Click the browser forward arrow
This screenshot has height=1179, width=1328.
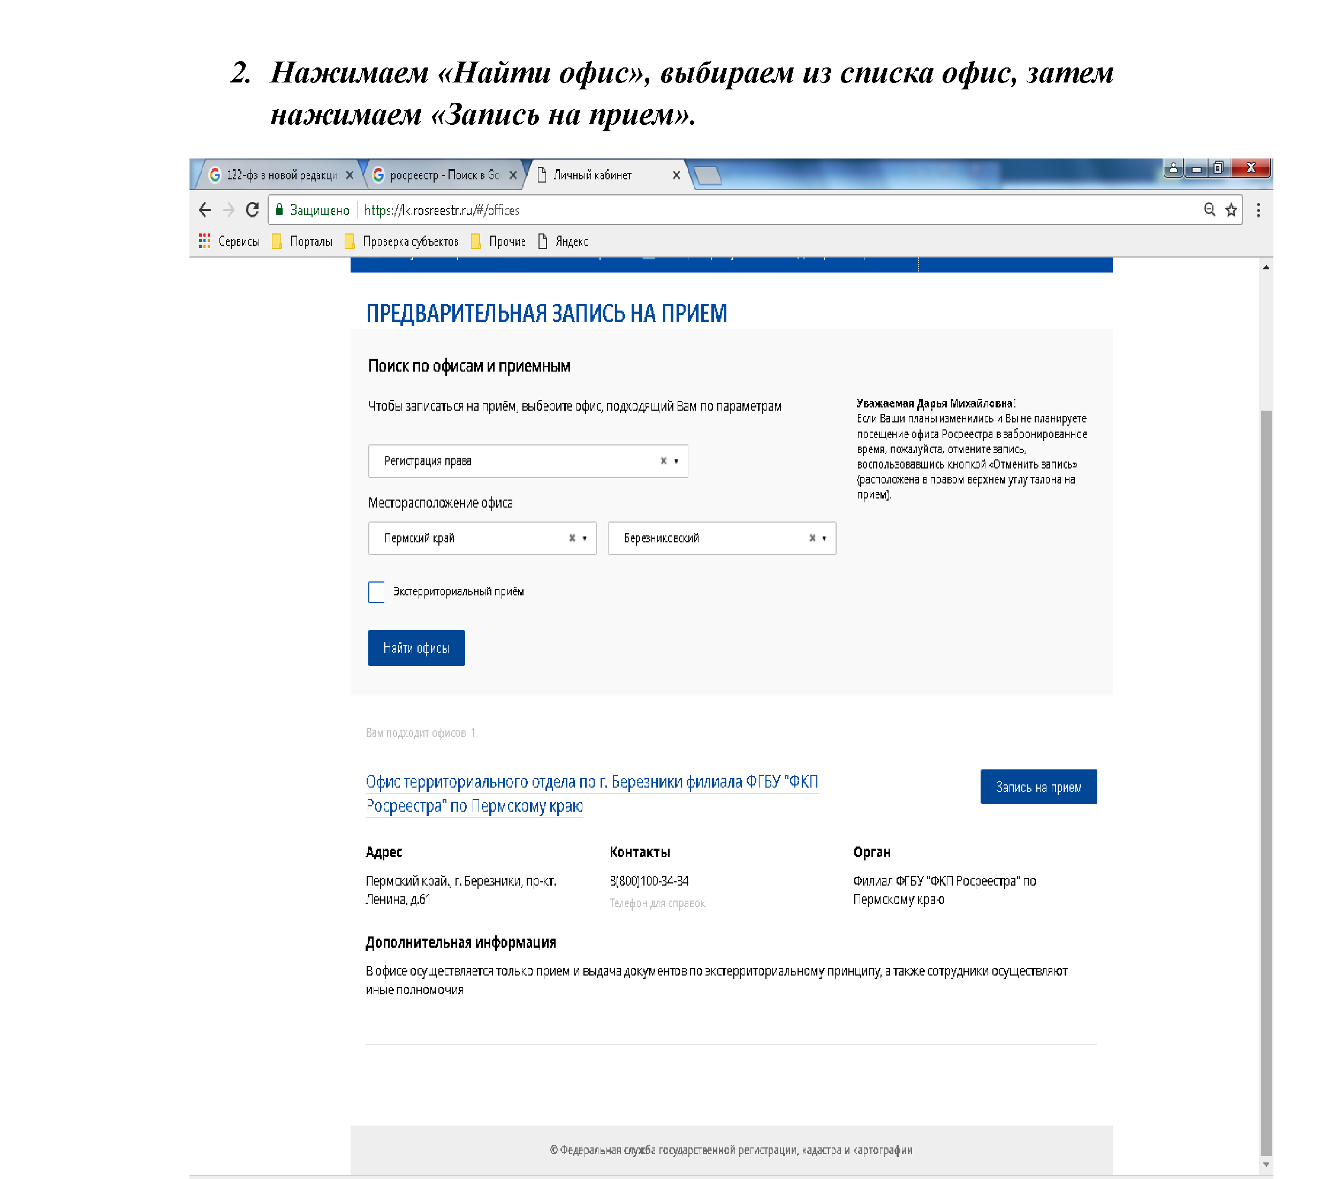(229, 210)
